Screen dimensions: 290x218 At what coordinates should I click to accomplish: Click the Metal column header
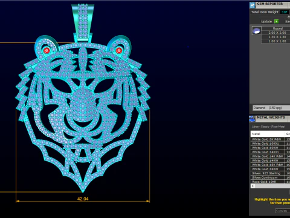268,134
